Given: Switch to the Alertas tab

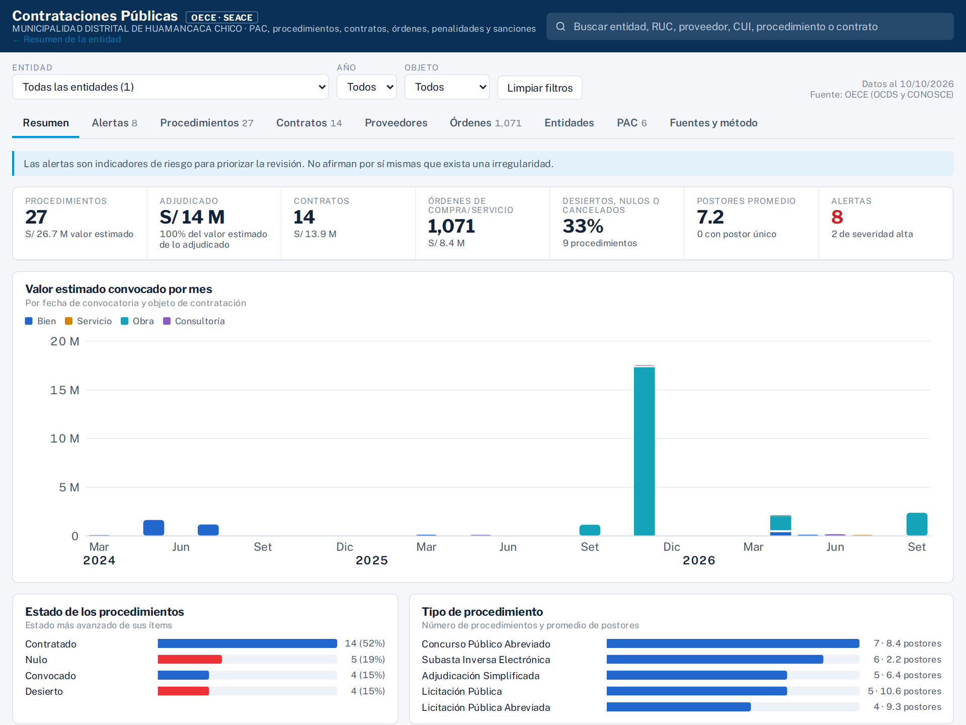Looking at the screenshot, I should (x=114, y=123).
